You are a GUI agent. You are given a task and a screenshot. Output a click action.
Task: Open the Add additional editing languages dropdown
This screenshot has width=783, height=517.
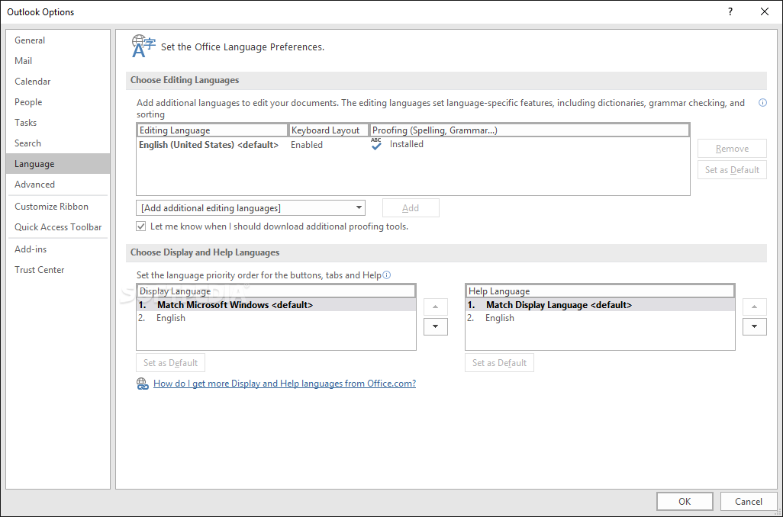[x=251, y=207]
